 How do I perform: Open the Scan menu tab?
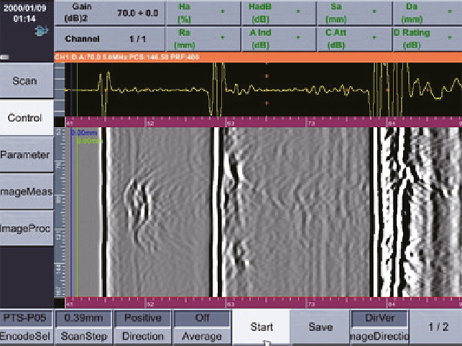[27, 80]
